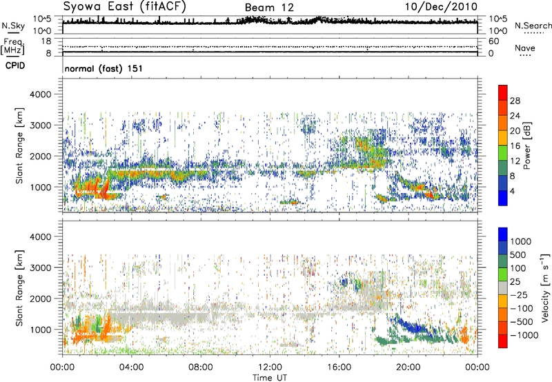The image size is (552, 382).
Task: Click the 'Beam 12' label
Action: [269, 8]
